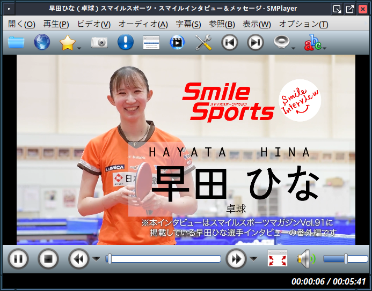Click the time display 00:00:06 / 00:05:41

(x=329, y=281)
